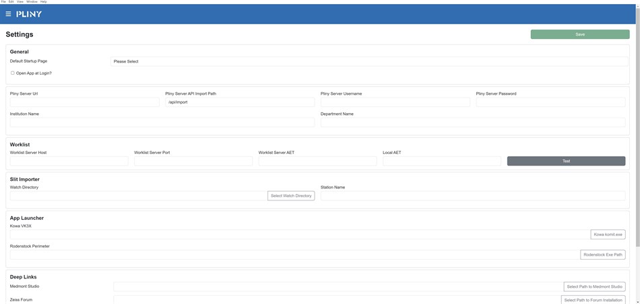Click the Worklist Server Host field
640x304 pixels.
click(x=69, y=161)
